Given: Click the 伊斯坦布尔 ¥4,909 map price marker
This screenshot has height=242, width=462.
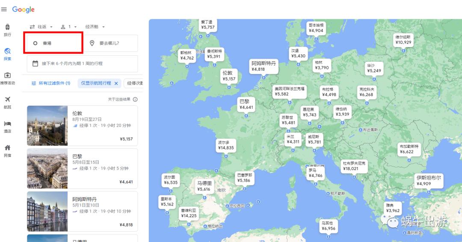Looking at the screenshot, I should pyautogui.click(x=429, y=181).
